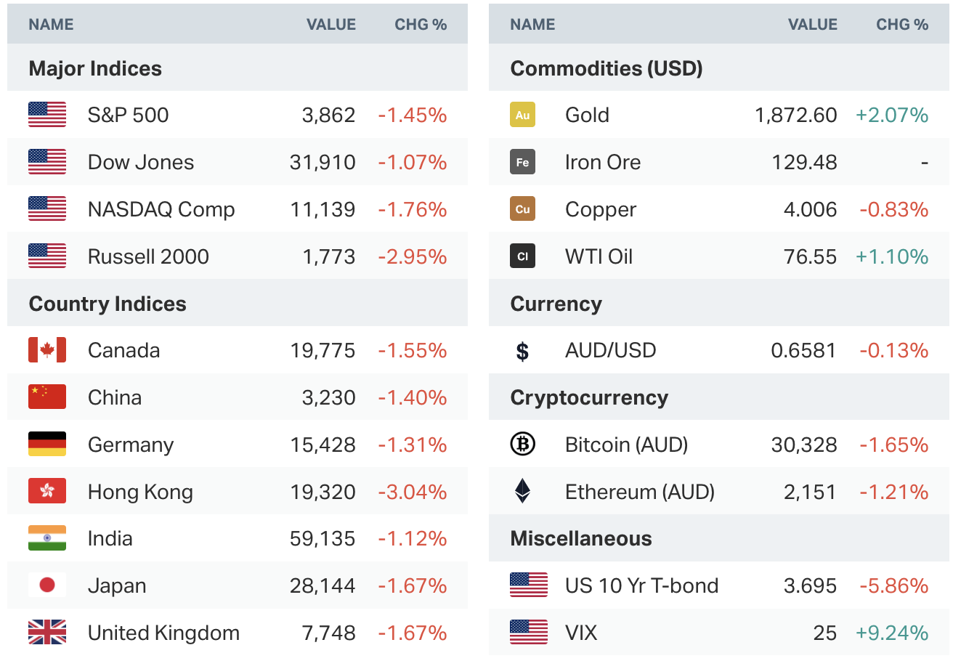Viewport: 953px width, 661px height.
Task: Click the Japan flag icon
Action: (47, 585)
